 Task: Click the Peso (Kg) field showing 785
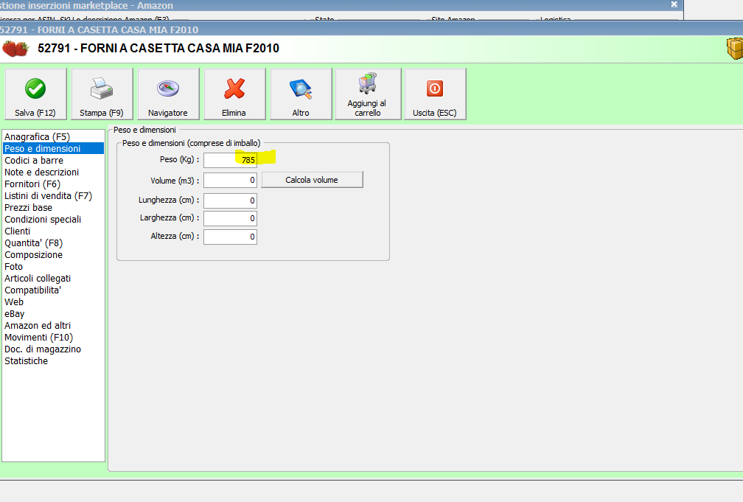pyautogui.click(x=230, y=160)
